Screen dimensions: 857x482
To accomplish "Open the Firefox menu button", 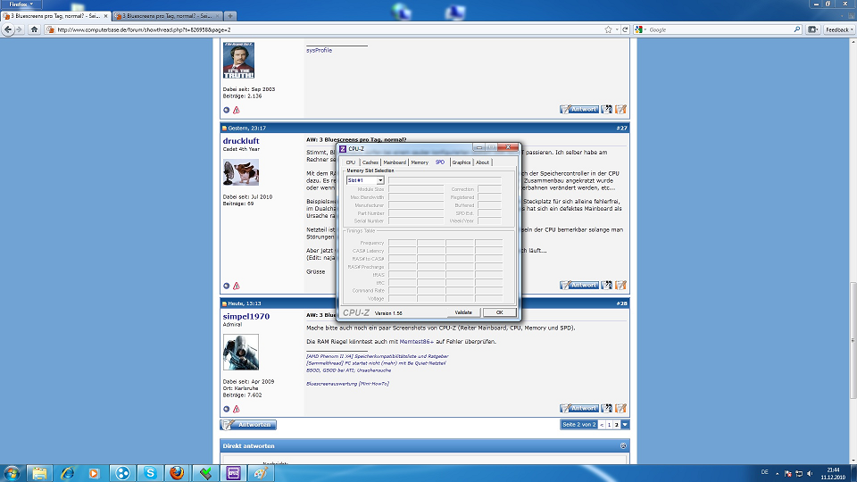I will point(21,4).
